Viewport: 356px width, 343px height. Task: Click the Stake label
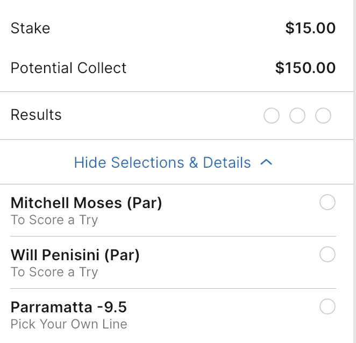pos(31,28)
